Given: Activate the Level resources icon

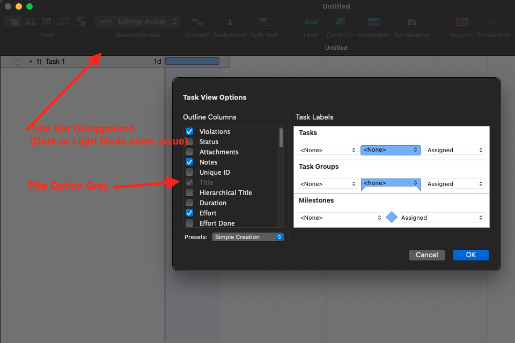Looking at the screenshot, I should click(311, 23).
